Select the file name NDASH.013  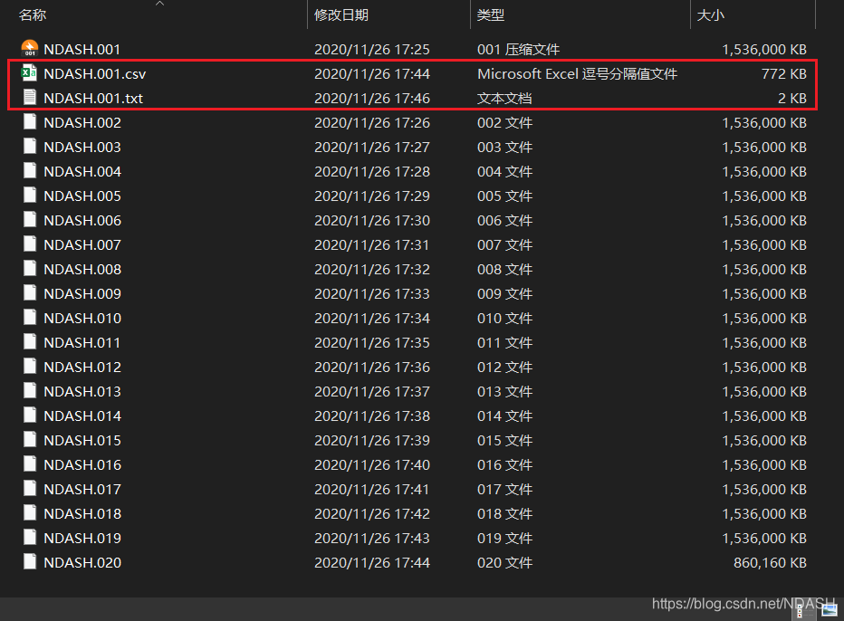coord(82,392)
